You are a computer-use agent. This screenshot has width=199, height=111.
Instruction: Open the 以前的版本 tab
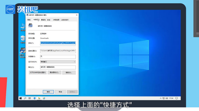65,20
